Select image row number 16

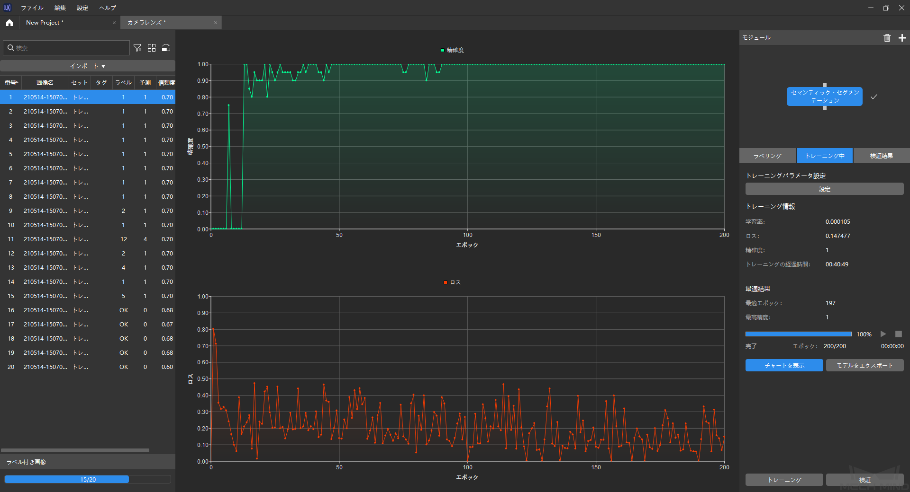(88, 310)
